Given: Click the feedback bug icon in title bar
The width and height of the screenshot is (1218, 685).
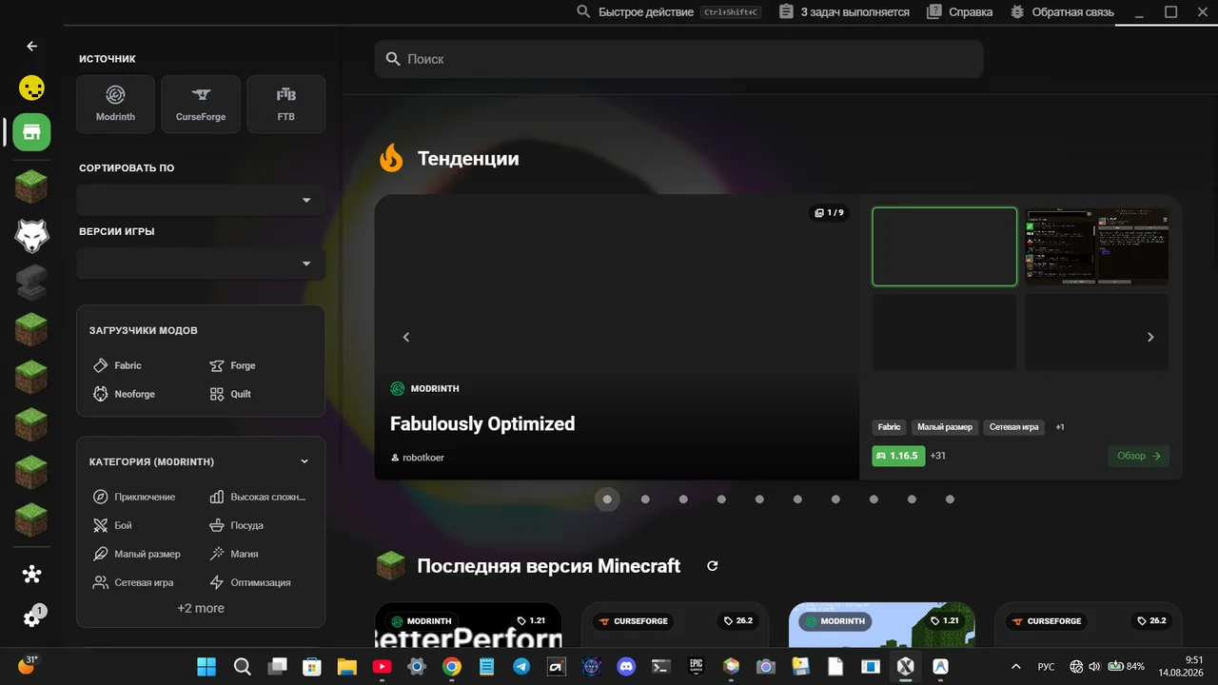Looking at the screenshot, I should [1017, 12].
